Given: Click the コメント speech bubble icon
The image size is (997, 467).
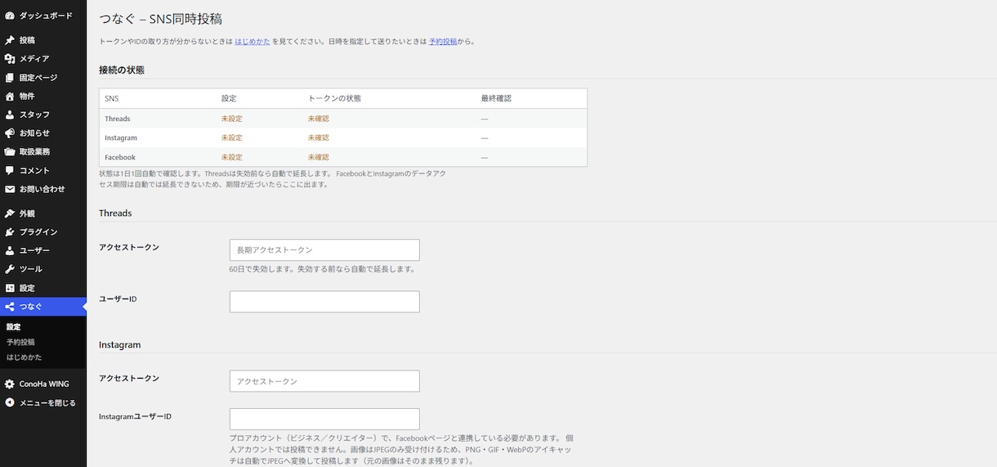Looking at the screenshot, I should (x=10, y=171).
